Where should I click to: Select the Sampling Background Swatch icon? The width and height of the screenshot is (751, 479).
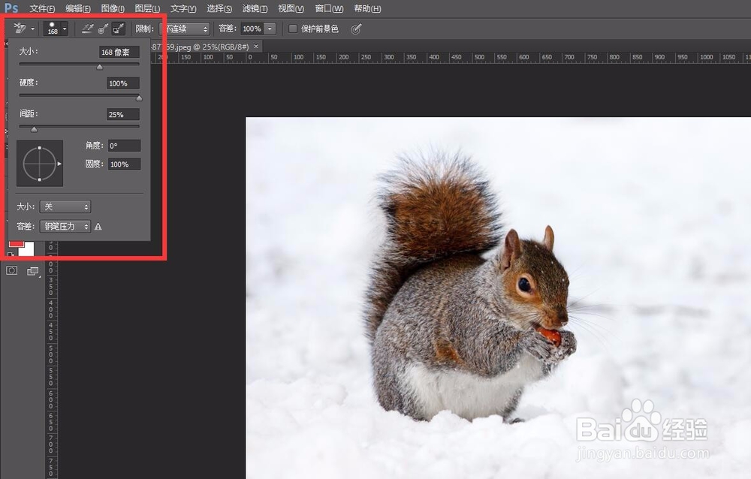point(118,29)
